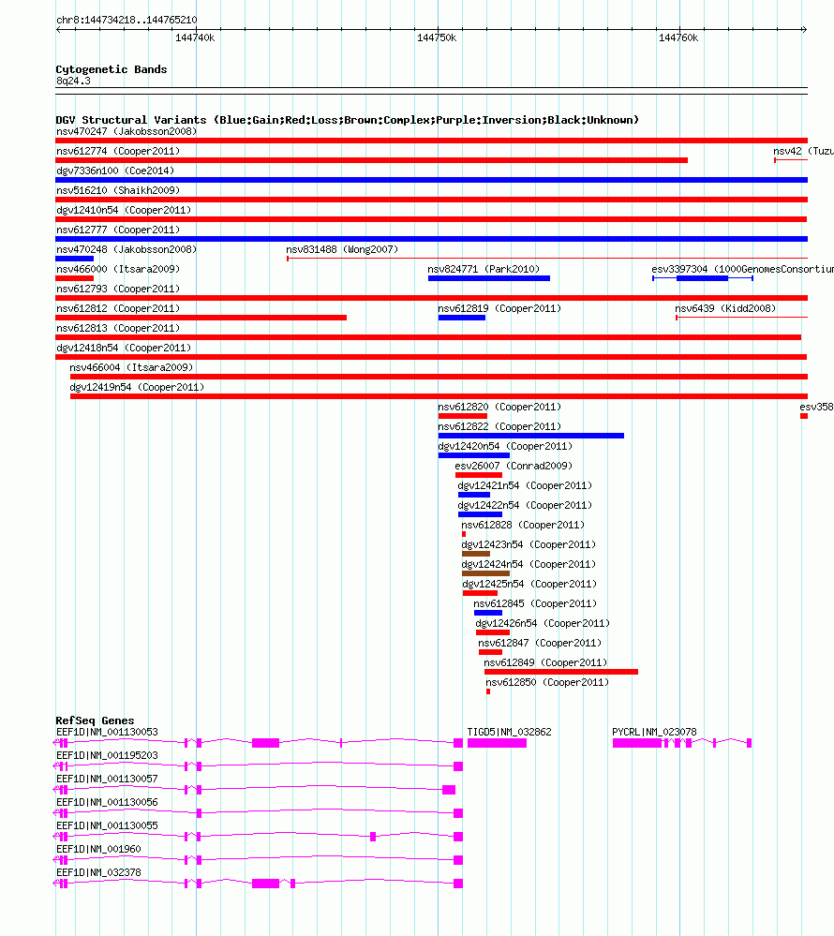Select the long red nsv612849 bar
This screenshot has width=834, height=936.
(x=561, y=672)
